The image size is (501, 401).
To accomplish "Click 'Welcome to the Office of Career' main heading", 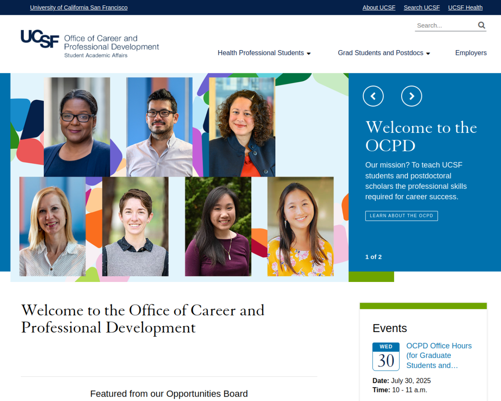I will click(x=143, y=319).
